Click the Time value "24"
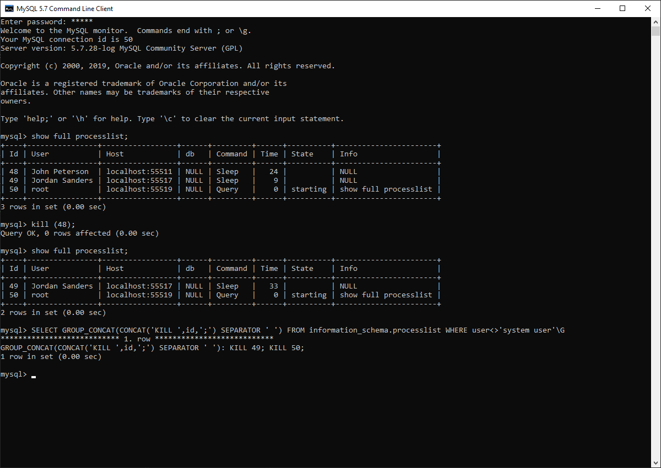661x468 pixels. coord(274,172)
